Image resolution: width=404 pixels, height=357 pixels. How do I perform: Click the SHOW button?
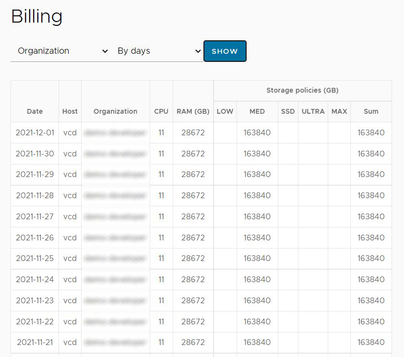point(225,51)
